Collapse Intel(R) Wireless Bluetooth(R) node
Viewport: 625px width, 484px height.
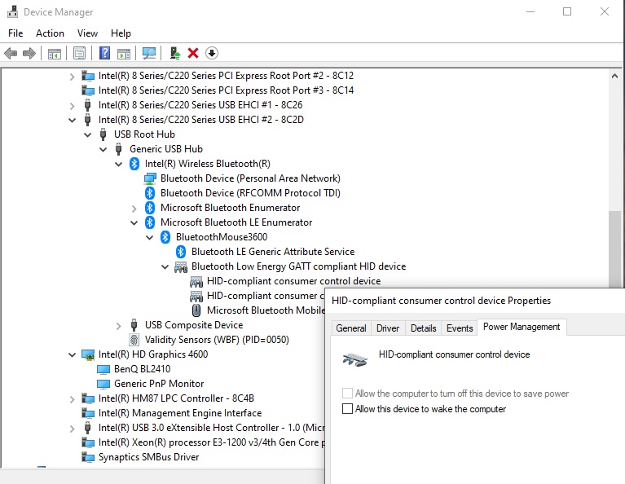[x=119, y=164]
